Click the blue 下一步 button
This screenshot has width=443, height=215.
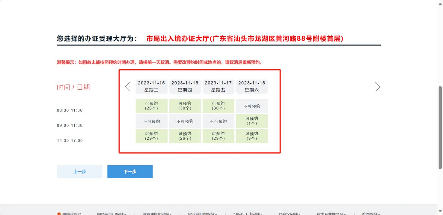[130, 172]
